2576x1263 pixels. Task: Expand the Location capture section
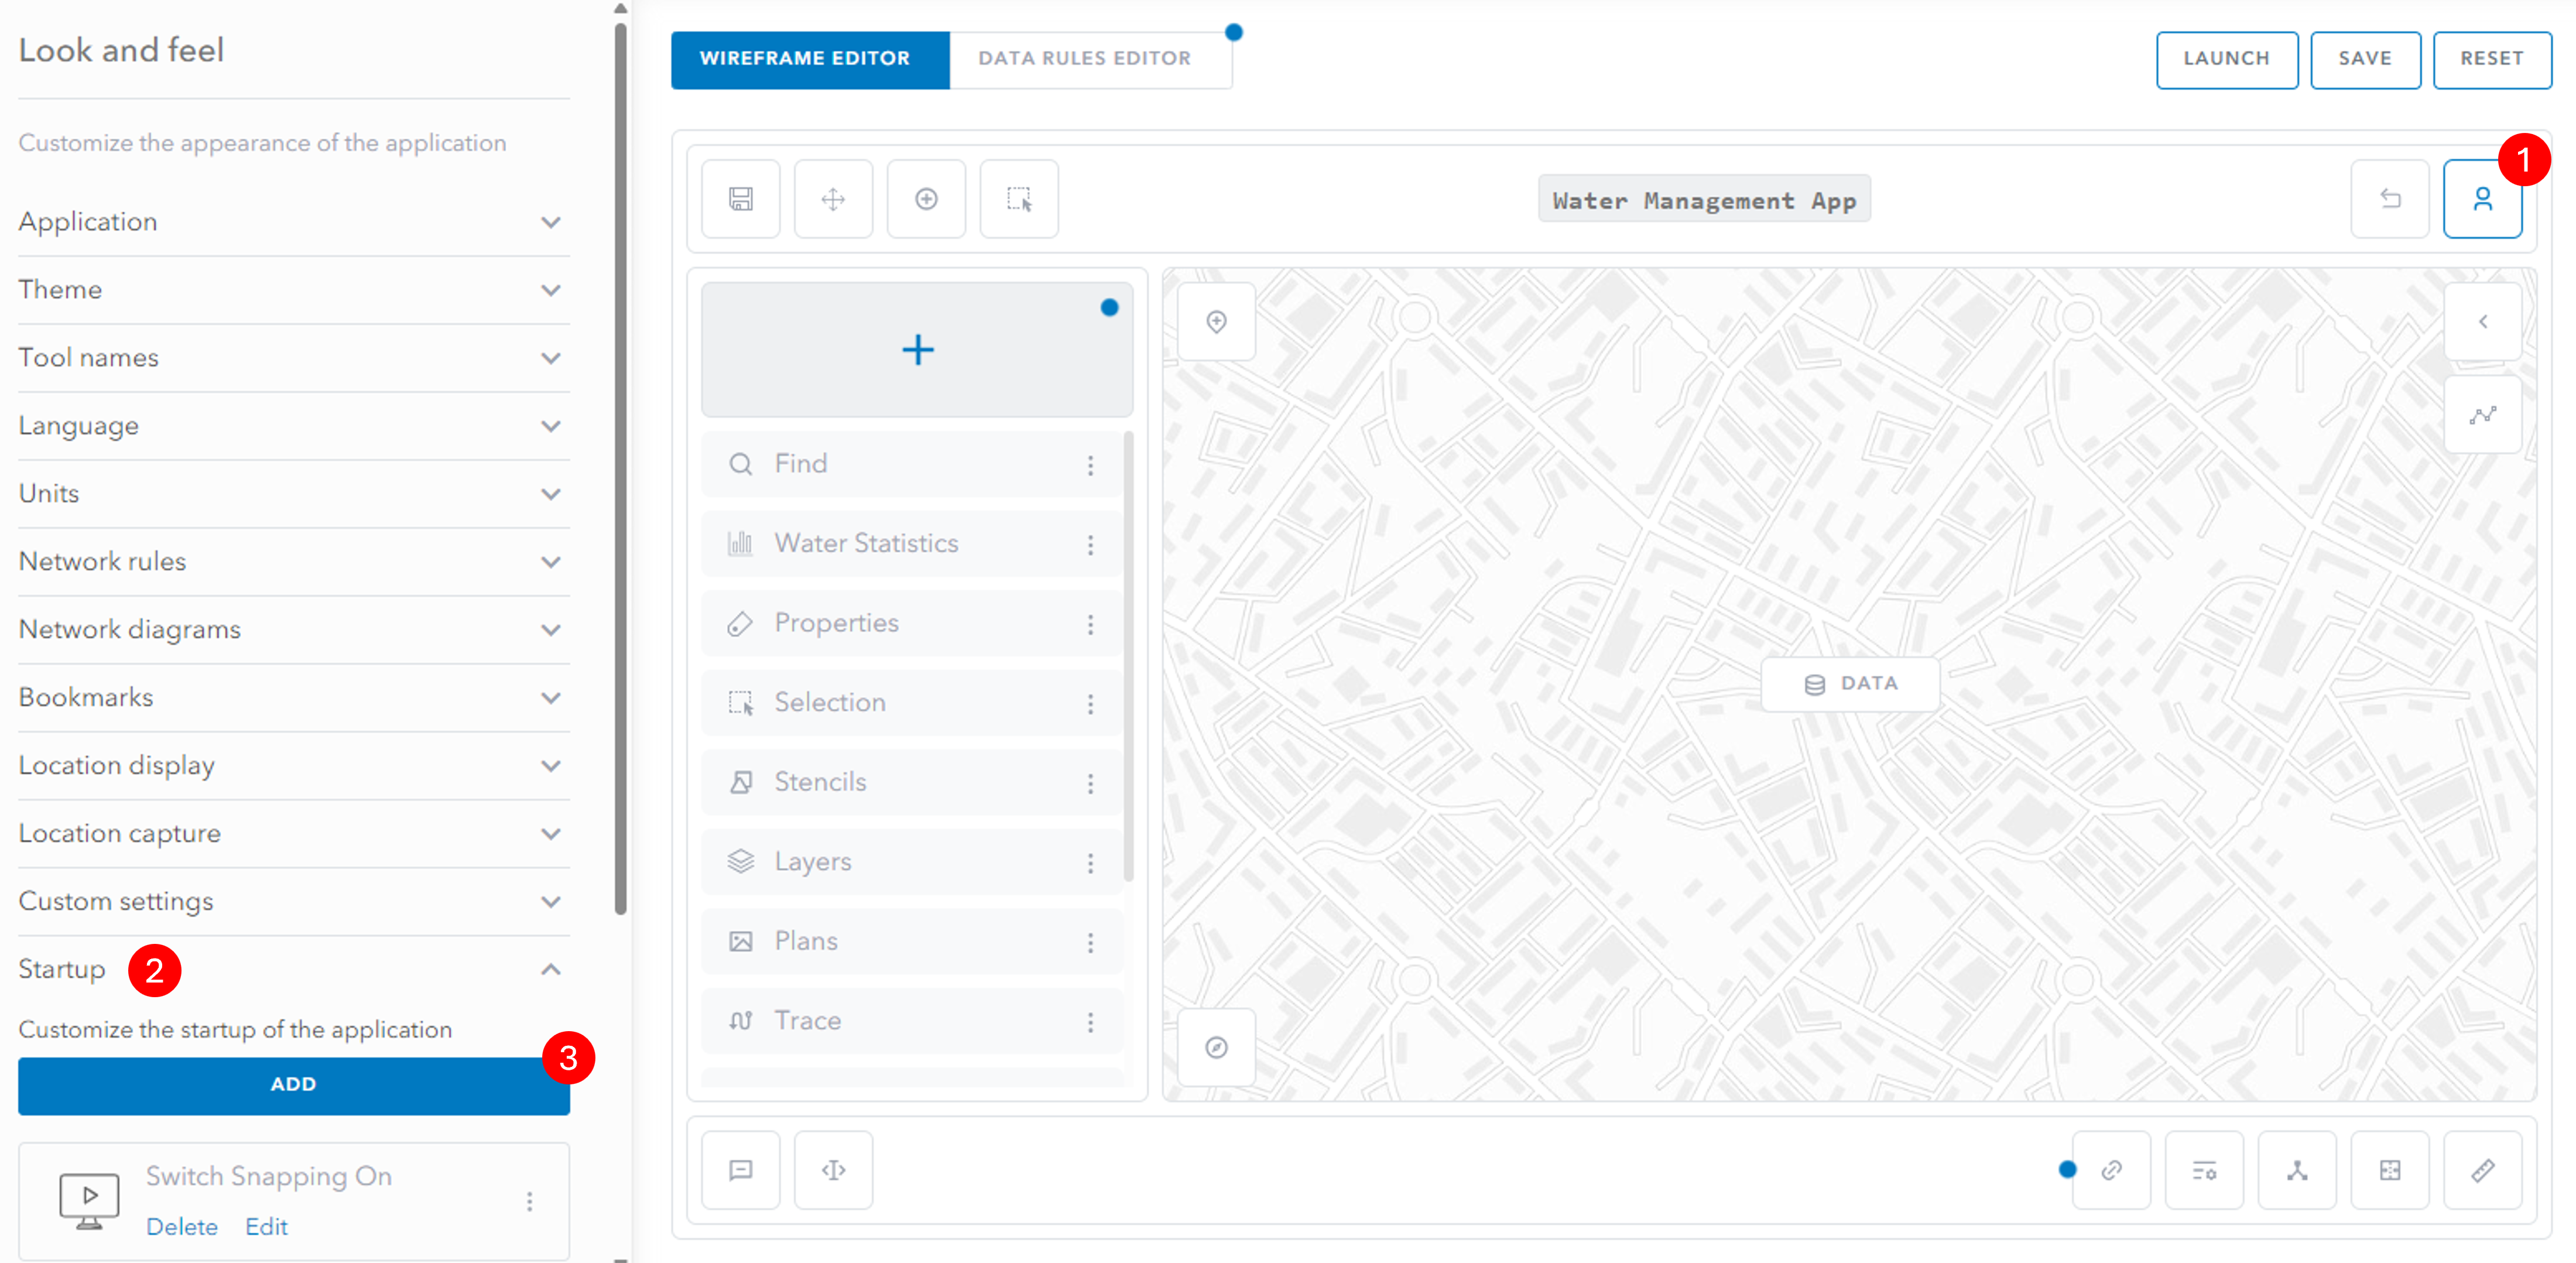[x=294, y=834]
